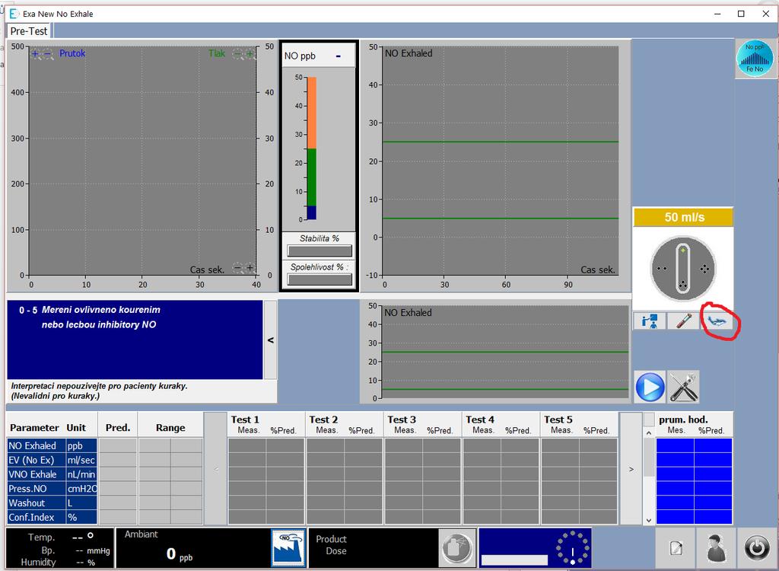Screen dimensions: 779x571
Task: Collapse the interpretation panel with the < arrow
Action: [x=270, y=340]
